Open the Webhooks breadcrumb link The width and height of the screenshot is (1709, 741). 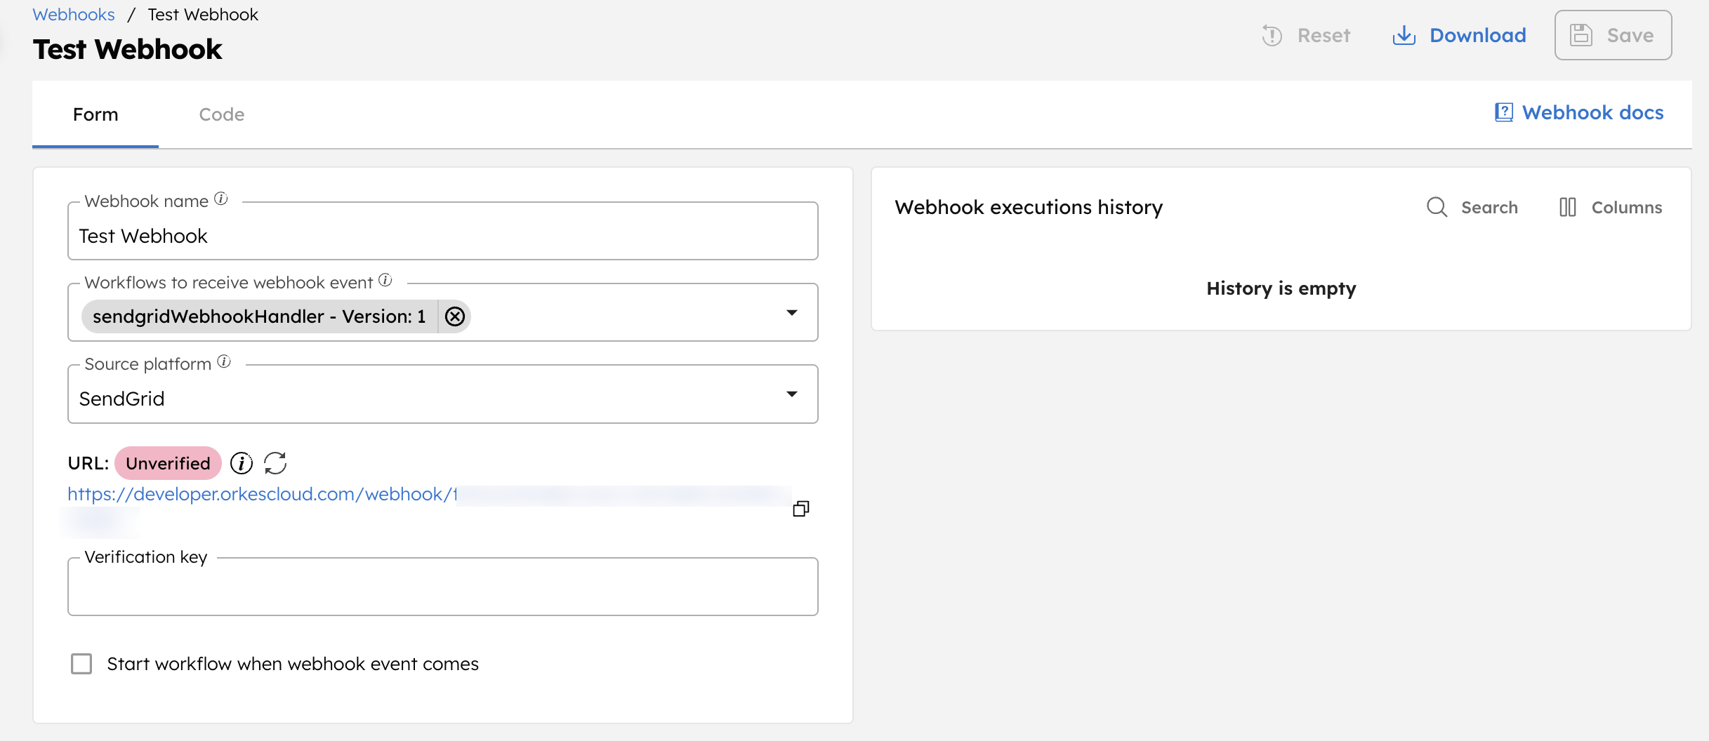tap(73, 14)
